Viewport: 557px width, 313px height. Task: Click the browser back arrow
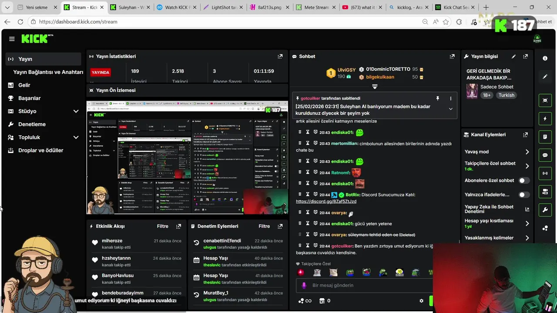(x=7, y=22)
